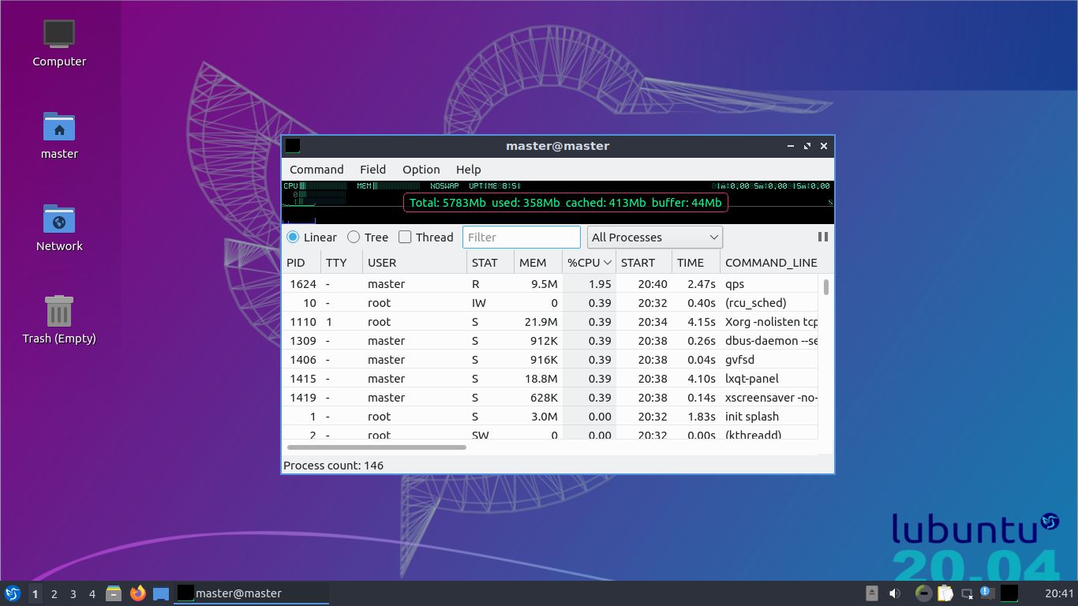The image size is (1078, 606).
Task: Open the Field menu
Action: click(x=372, y=169)
